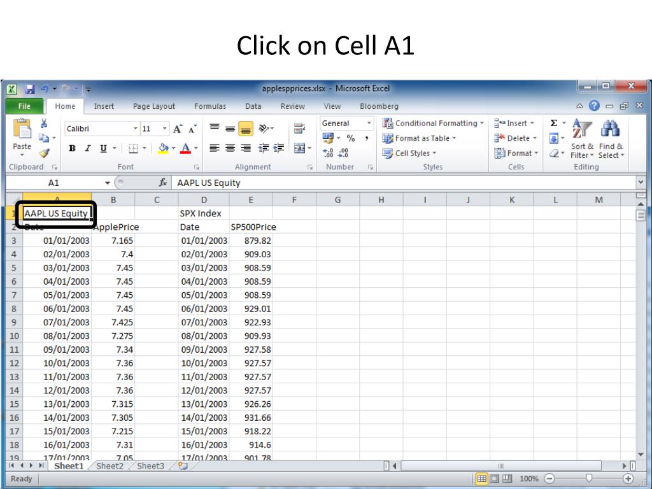652x489 pixels.
Task: Open Find & Select binoculars
Action: (x=611, y=139)
